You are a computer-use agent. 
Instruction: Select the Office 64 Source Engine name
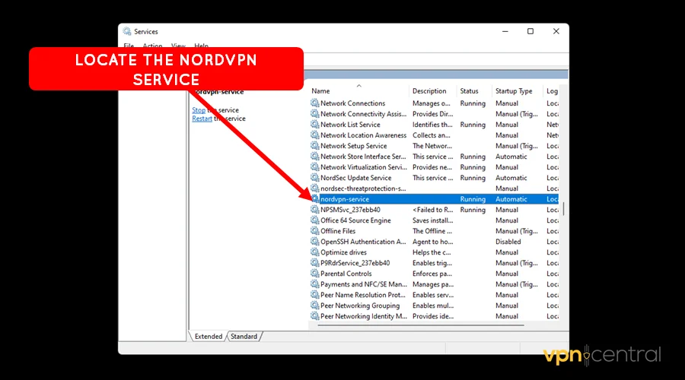point(355,220)
